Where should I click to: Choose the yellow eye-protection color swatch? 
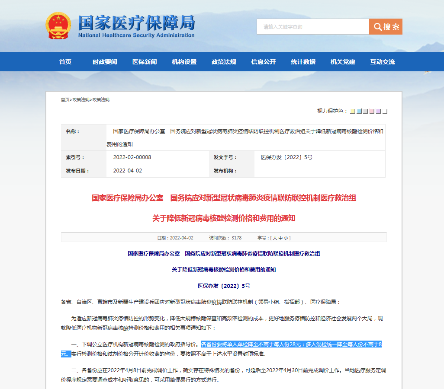tap(353, 112)
